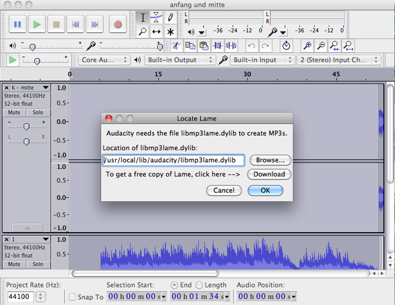Click the output volume slider
Image resolution: width=395 pixels, height=305 pixels.
pos(52,45)
